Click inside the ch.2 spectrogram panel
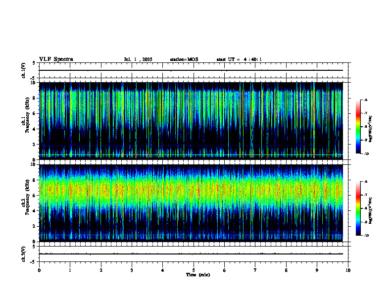This screenshot has height=303, width=392. (191, 203)
